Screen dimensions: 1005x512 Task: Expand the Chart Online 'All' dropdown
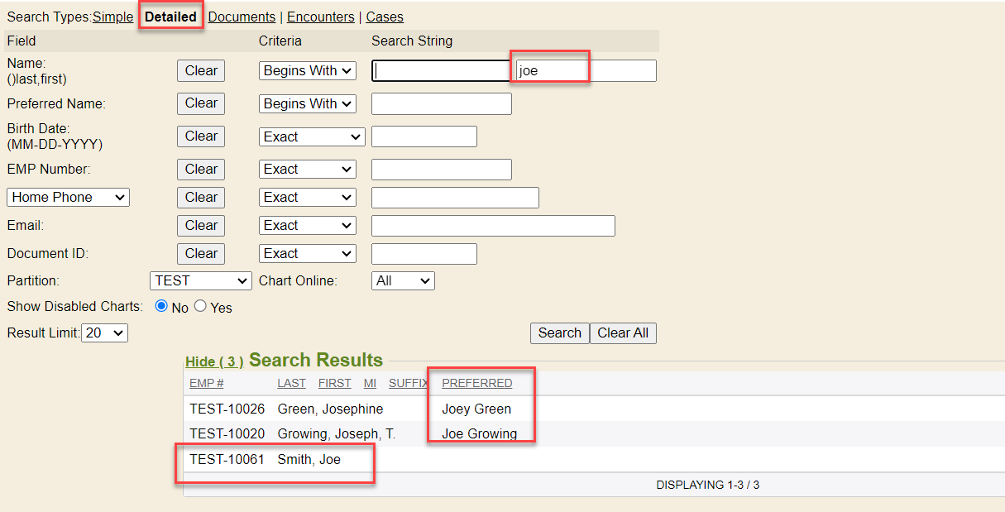pos(403,281)
